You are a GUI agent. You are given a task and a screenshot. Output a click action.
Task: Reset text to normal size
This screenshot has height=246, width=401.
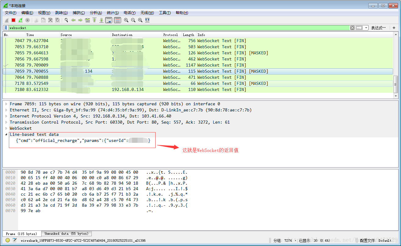140,20
